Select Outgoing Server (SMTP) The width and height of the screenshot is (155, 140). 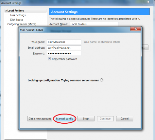pos(22,24)
